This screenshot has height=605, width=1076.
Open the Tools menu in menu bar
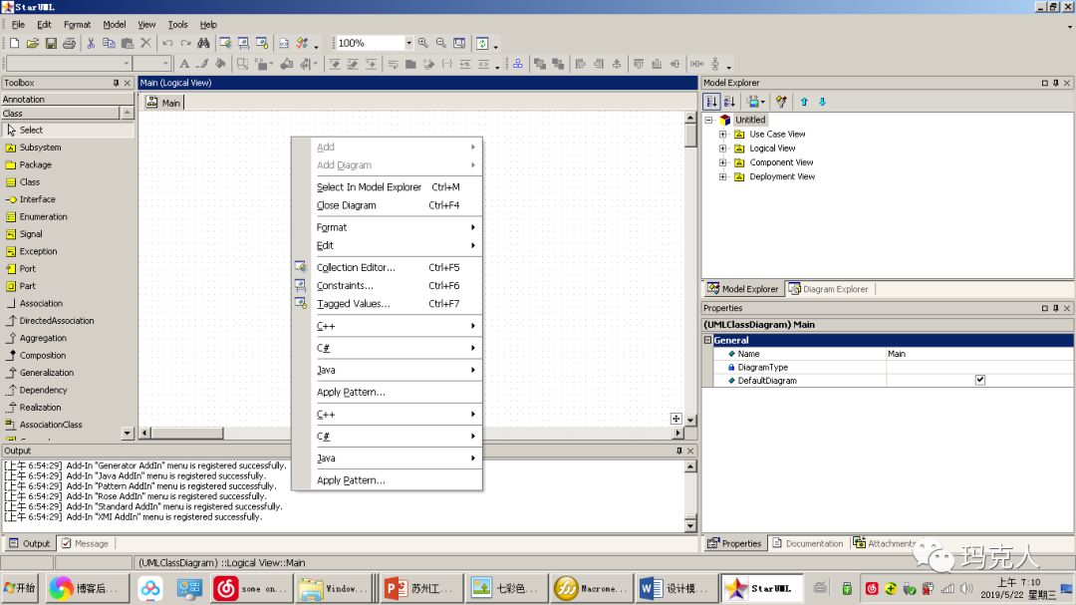pyautogui.click(x=177, y=25)
